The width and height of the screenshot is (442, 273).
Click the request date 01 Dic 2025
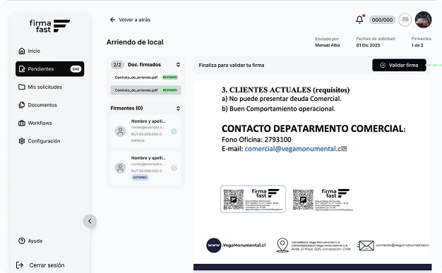tap(368, 45)
